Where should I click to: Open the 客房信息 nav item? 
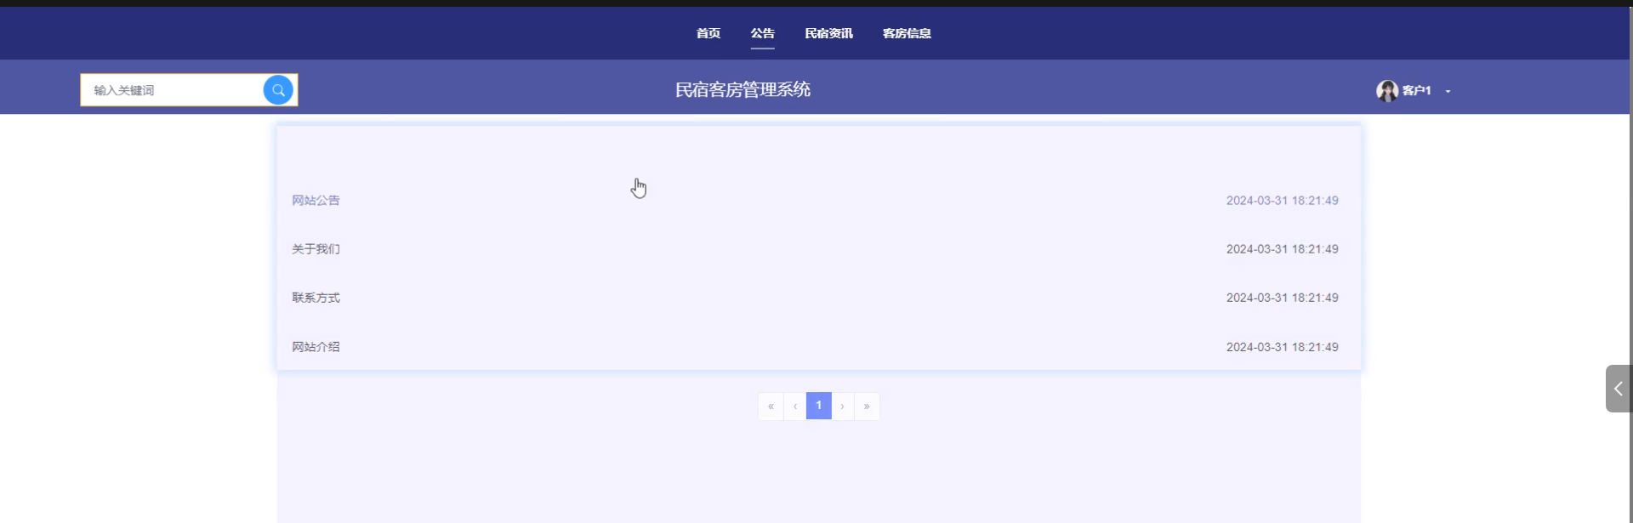tap(907, 33)
